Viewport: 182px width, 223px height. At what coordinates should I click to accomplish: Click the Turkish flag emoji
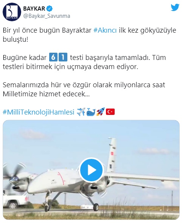point(110,112)
